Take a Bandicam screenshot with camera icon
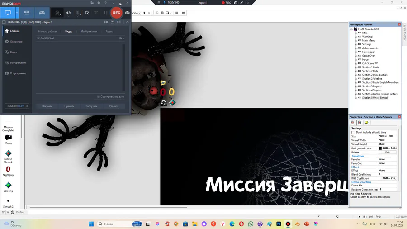 coord(127,13)
